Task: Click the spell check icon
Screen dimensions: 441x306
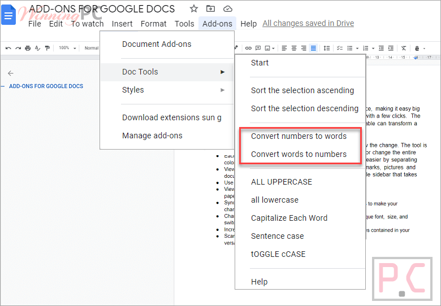Action: 37,49
